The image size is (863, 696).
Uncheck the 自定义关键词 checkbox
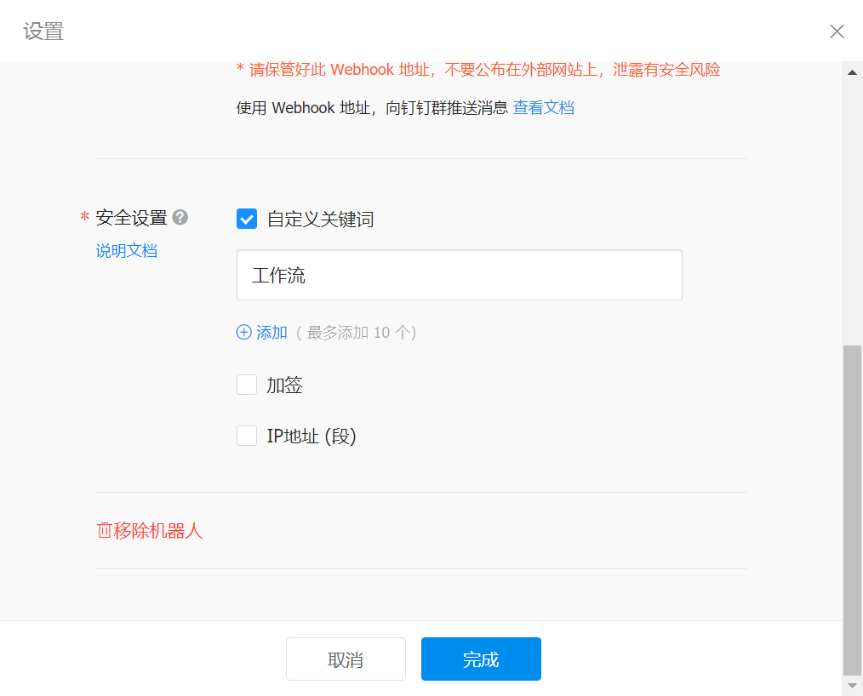tap(247, 220)
